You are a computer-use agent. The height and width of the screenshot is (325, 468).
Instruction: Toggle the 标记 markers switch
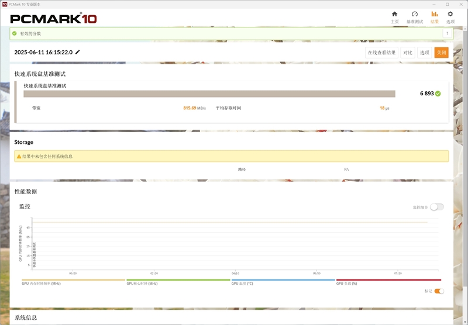[439, 291]
